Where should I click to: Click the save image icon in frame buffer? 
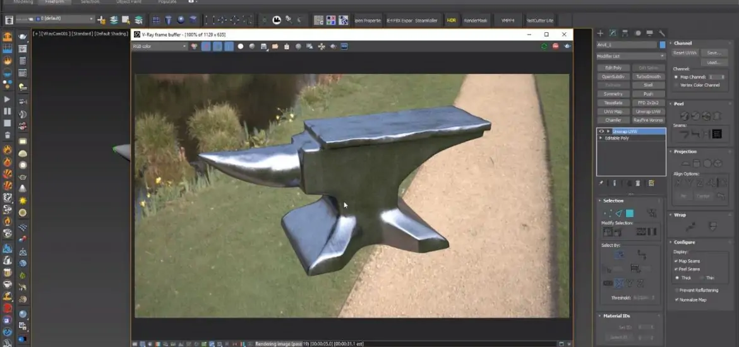point(264,46)
